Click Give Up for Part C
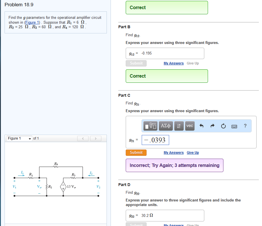The width and height of the screenshot is (262, 226). [193, 152]
